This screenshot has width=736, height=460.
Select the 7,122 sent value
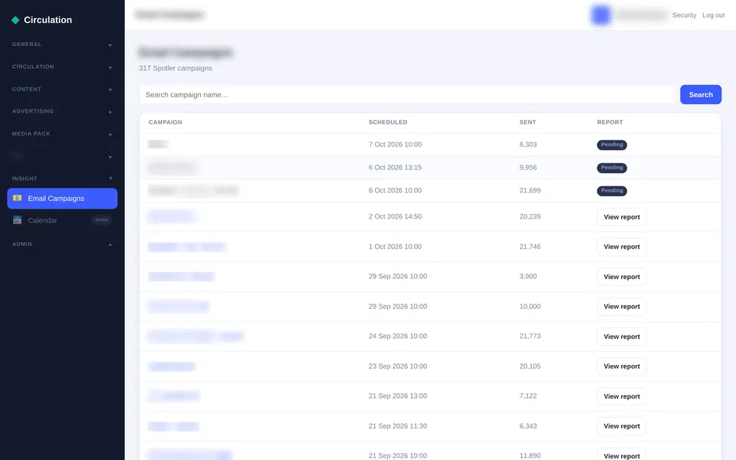pos(528,396)
